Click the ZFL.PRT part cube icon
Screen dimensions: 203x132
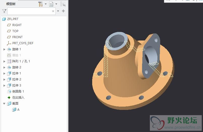click(4, 19)
